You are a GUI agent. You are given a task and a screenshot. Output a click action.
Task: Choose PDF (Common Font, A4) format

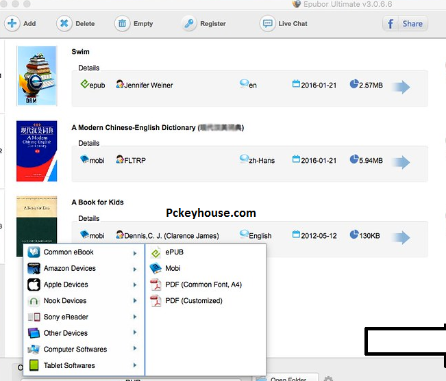(206, 285)
